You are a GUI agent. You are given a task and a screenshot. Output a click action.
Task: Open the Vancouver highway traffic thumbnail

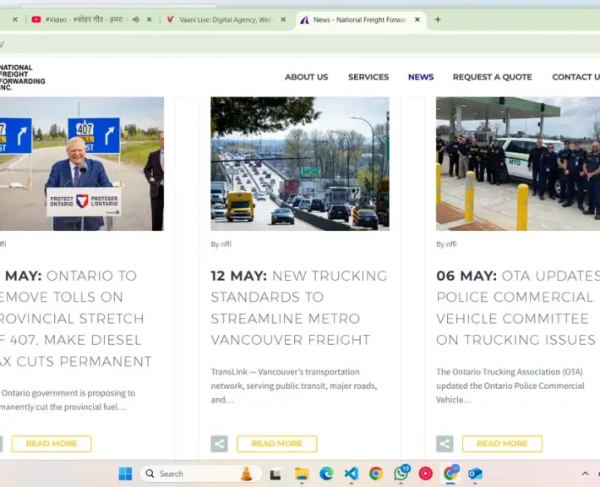[300, 164]
